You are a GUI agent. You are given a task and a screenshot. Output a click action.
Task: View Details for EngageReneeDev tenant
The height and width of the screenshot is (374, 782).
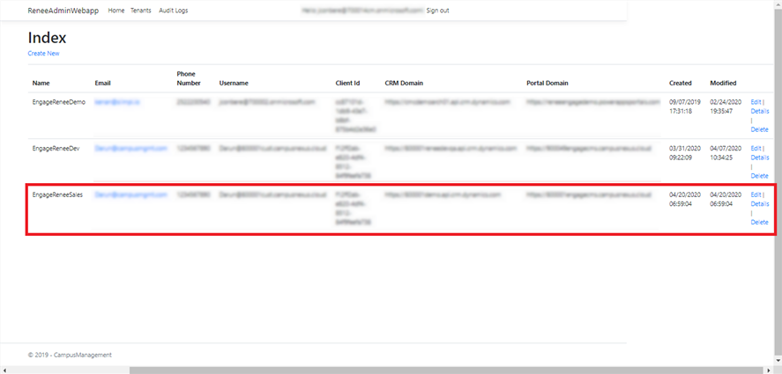[759, 158]
